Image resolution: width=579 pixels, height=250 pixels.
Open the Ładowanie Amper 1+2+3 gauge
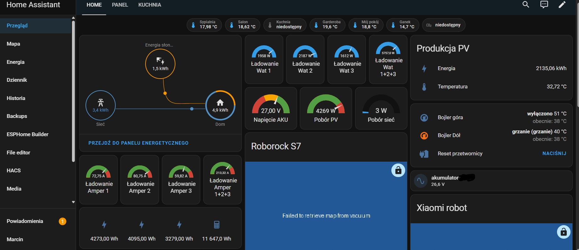click(223, 180)
